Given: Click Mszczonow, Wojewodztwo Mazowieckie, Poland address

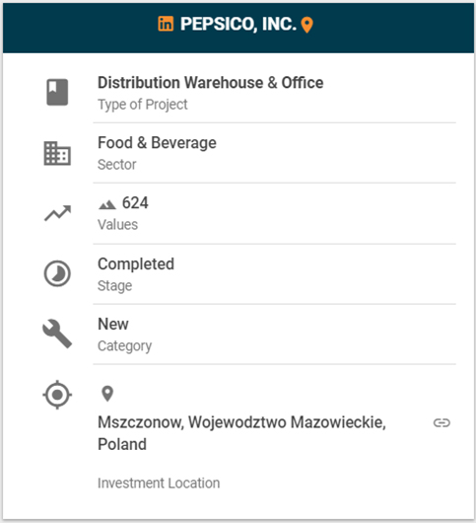Looking at the screenshot, I should pyautogui.click(x=241, y=433).
